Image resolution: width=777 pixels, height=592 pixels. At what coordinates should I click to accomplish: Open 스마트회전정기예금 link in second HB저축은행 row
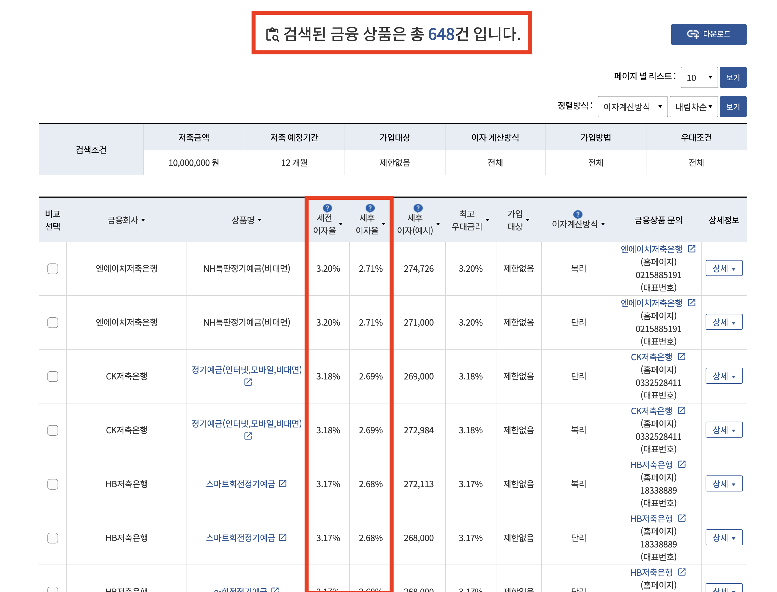(240, 538)
